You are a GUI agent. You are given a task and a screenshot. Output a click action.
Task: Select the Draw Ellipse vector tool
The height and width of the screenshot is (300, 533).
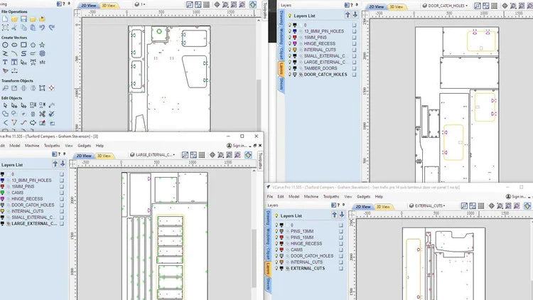(x=14, y=45)
